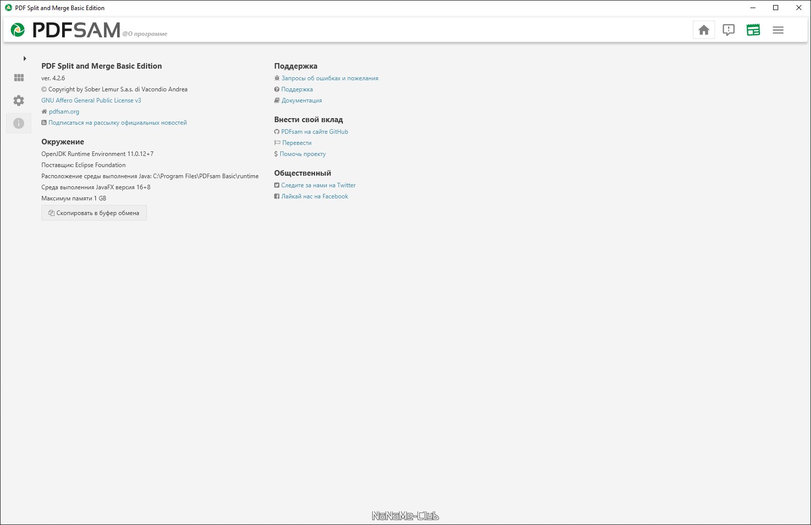Screen dimensions: 811x525
Task: Open Лайкай нас на Facebook link
Action: [315, 196]
